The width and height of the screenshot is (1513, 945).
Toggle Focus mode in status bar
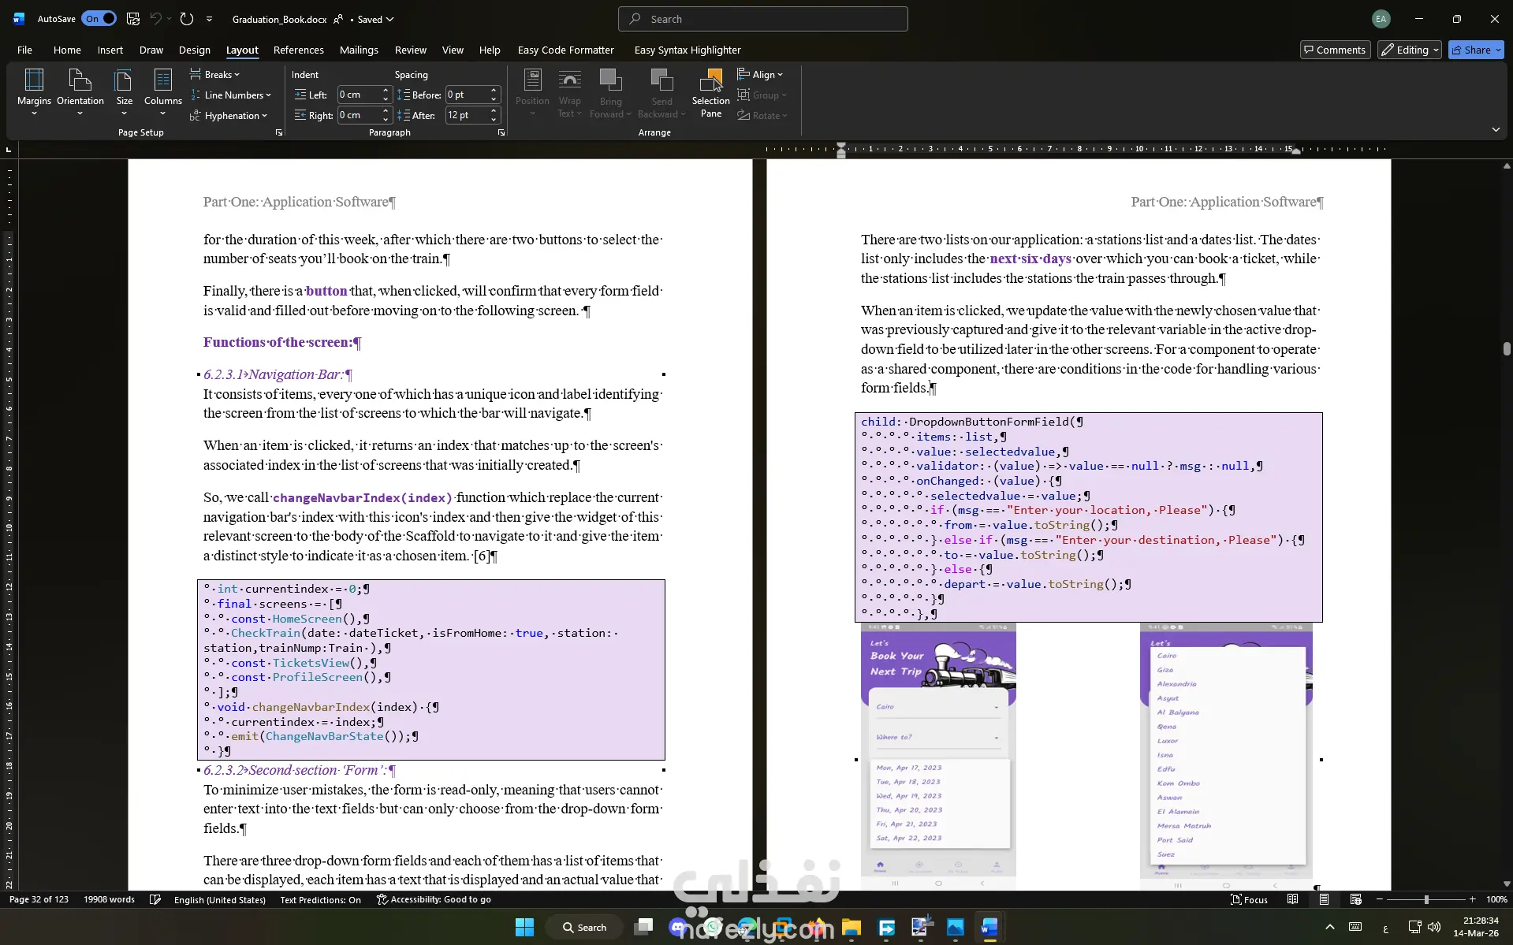pyautogui.click(x=1249, y=899)
